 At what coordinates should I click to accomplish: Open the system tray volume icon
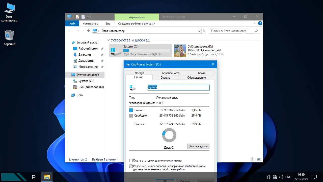pyautogui.click(x=281, y=177)
